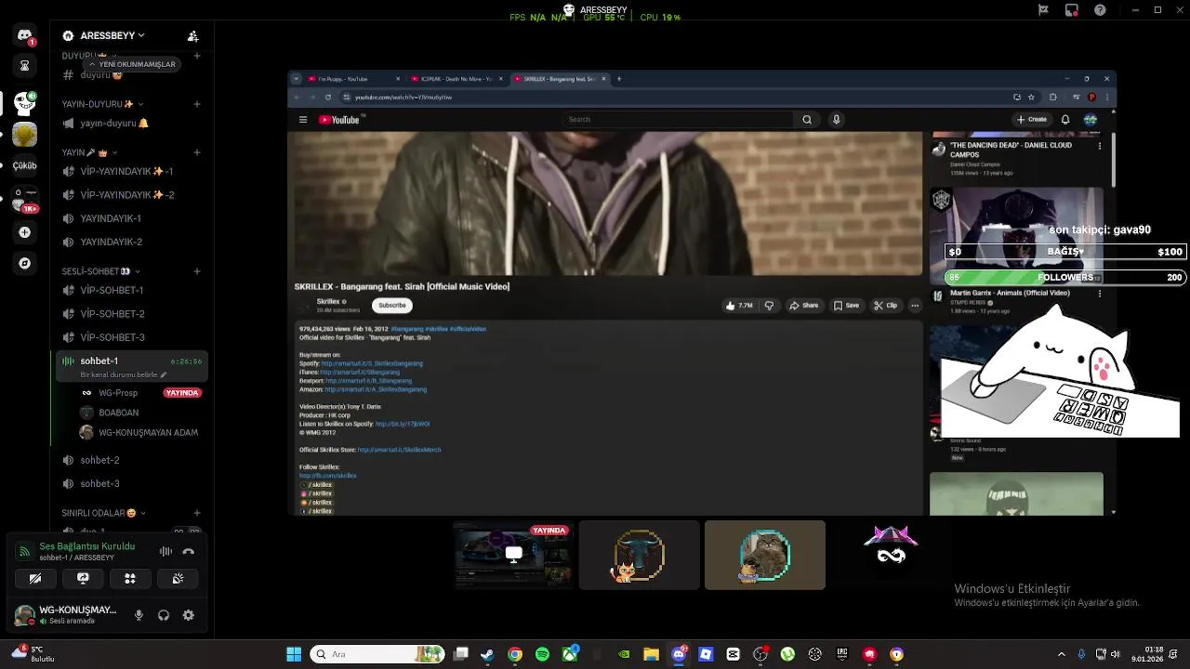The image size is (1190, 669).
Task: Disconnect from voice with hang-up icon
Action: coord(188,551)
